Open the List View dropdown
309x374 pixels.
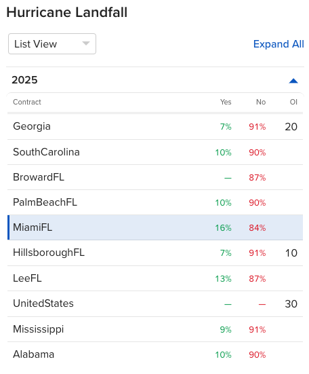52,44
